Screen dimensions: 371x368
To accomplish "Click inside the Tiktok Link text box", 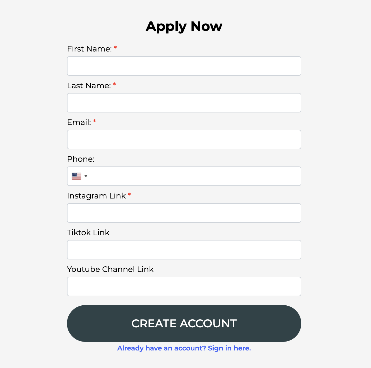I will tap(184, 250).
